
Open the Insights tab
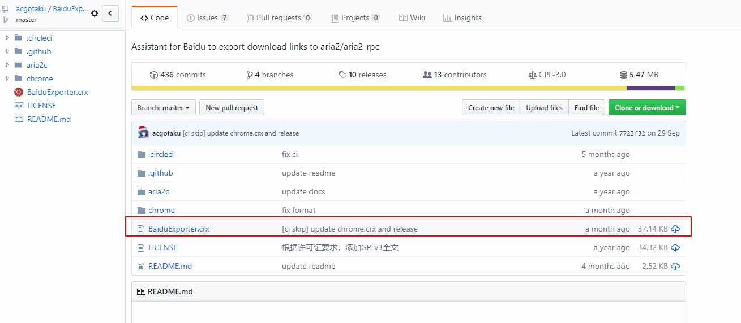(x=462, y=18)
